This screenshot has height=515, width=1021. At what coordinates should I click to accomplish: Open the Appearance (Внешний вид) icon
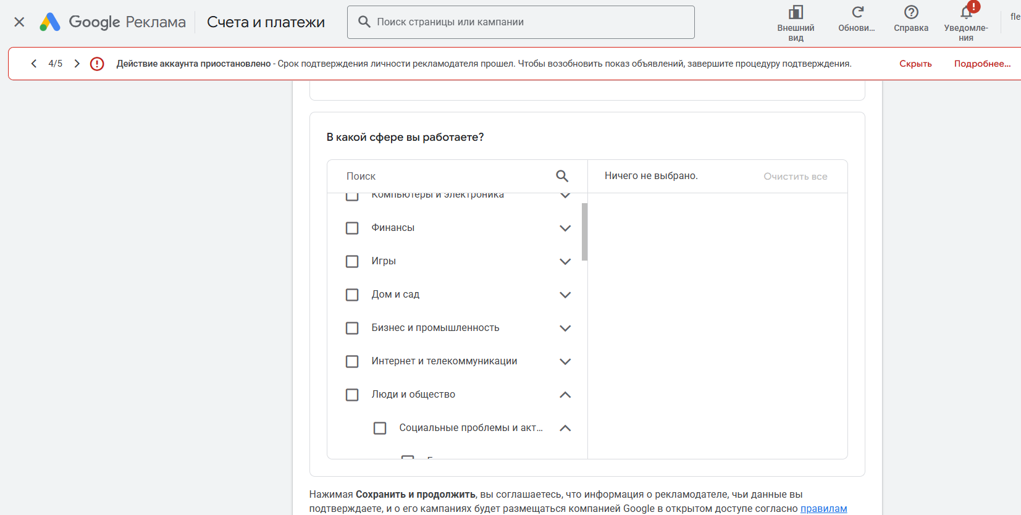click(x=796, y=13)
